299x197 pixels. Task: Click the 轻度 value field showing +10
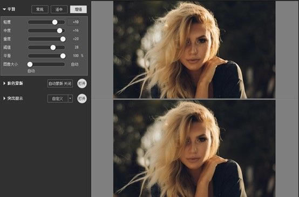pyautogui.click(x=76, y=22)
